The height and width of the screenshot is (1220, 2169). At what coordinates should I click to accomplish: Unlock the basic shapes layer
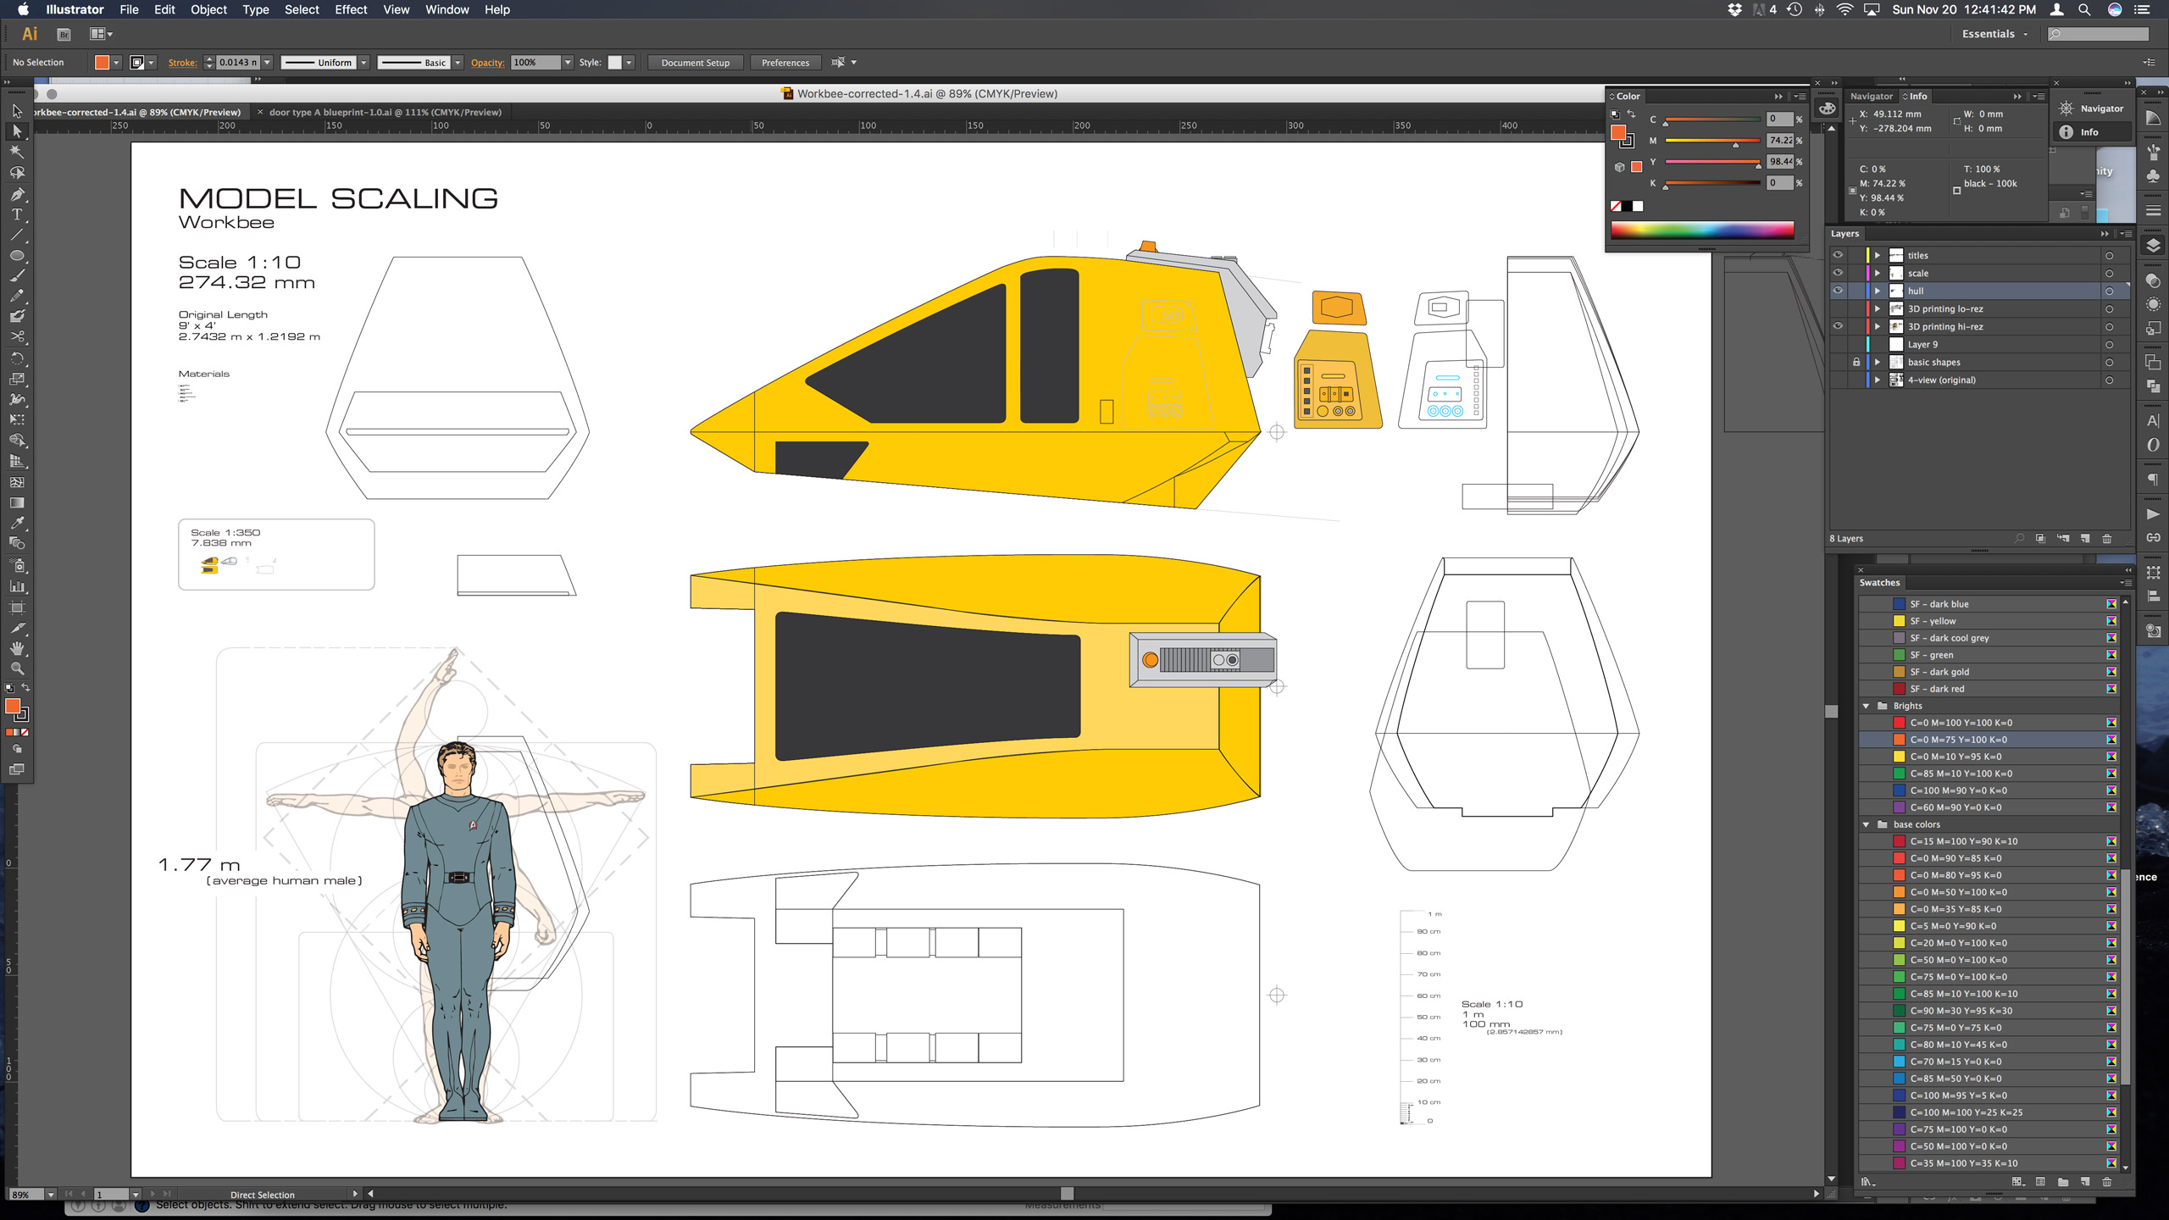[1856, 362]
